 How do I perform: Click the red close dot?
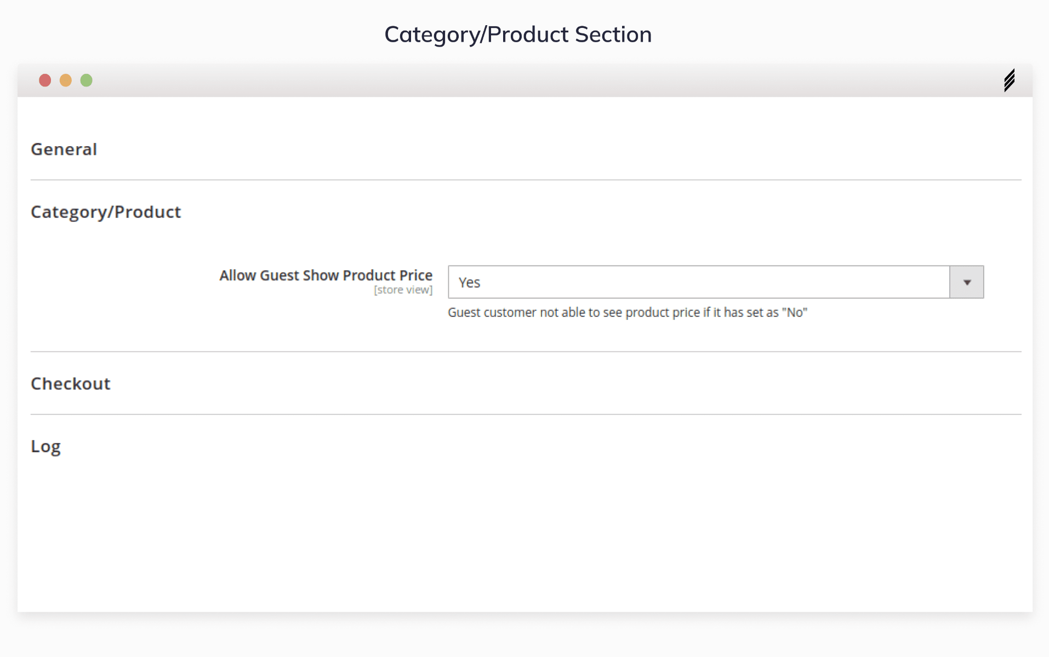(45, 80)
